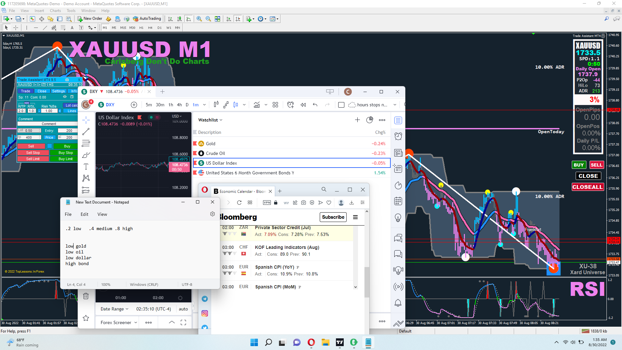This screenshot has width=622, height=350.
Task: Open Notepad settings gear icon
Action: (213, 214)
